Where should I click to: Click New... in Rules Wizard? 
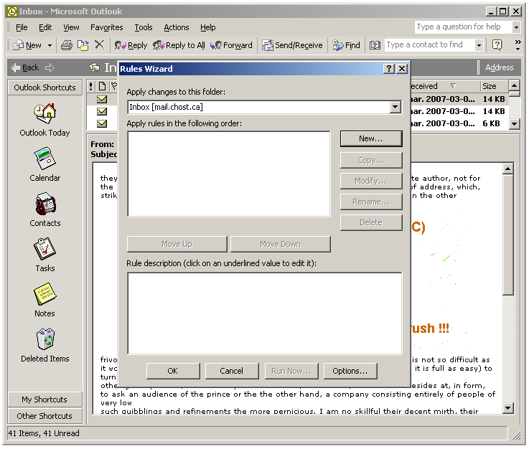point(371,139)
